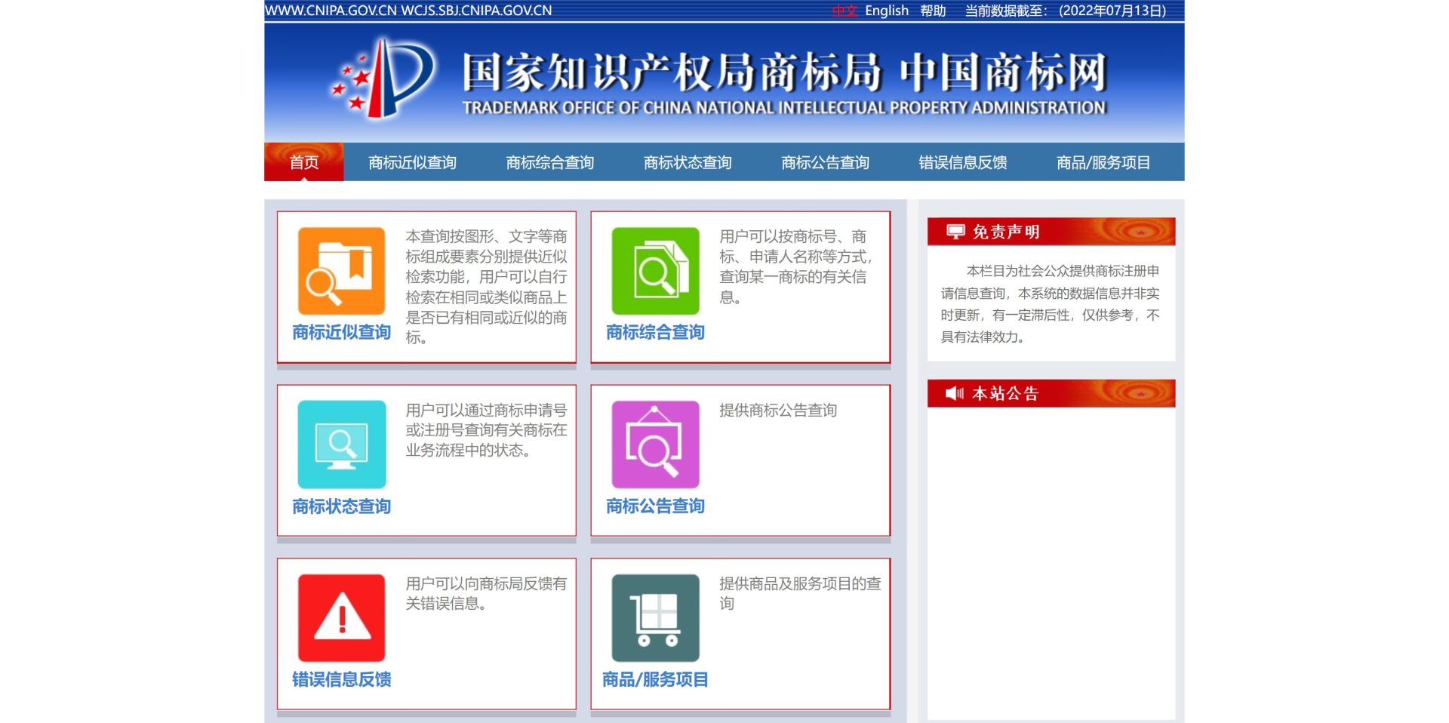Click the 错误信息反馈 blue card title link
This screenshot has width=1449, height=723.
click(341, 679)
